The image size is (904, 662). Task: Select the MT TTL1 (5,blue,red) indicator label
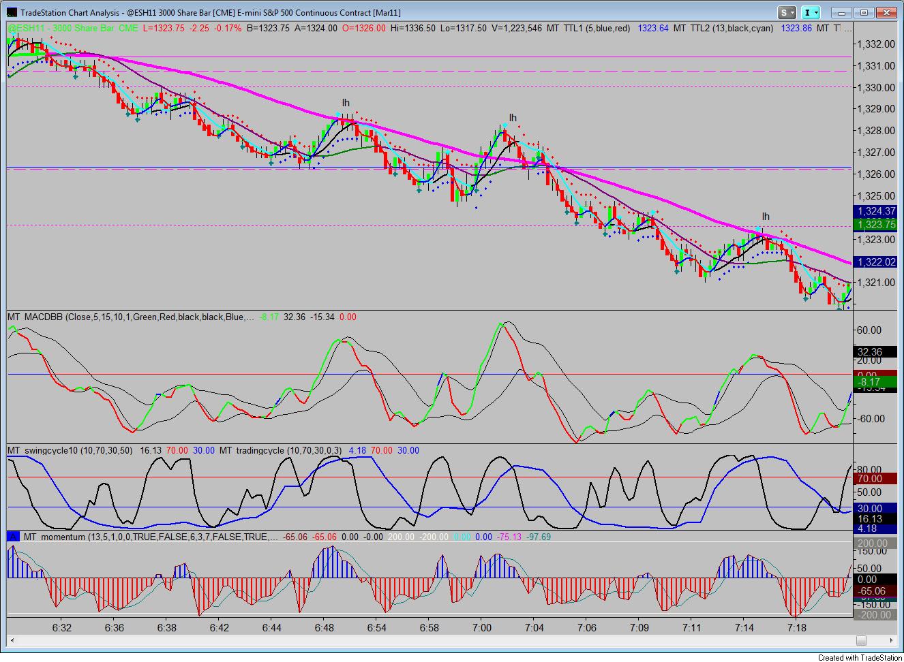[x=589, y=28]
